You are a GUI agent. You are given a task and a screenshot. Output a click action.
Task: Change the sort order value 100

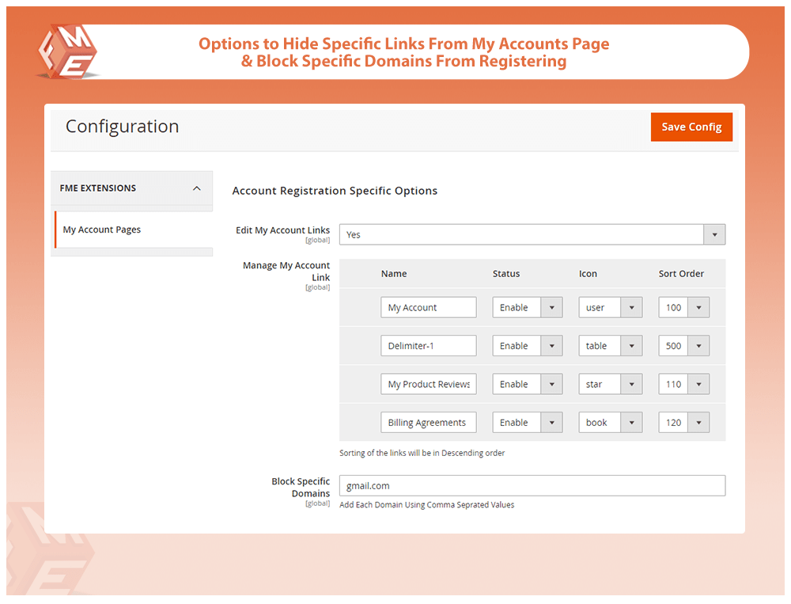click(683, 307)
